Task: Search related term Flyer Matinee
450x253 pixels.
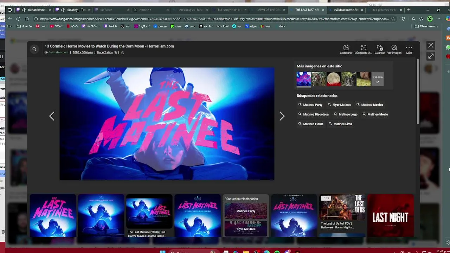Action: pos(339,105)
